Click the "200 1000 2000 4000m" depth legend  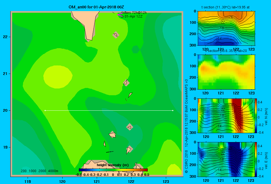tap(39, 171)
